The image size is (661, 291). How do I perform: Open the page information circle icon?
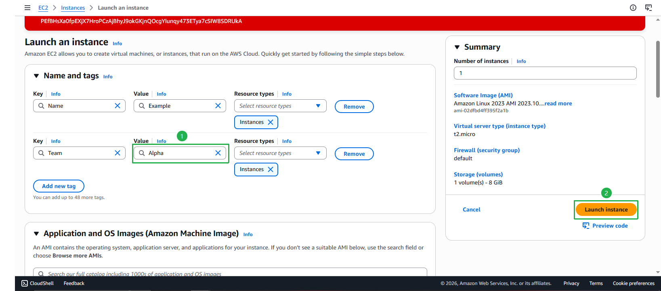point(633,8)
